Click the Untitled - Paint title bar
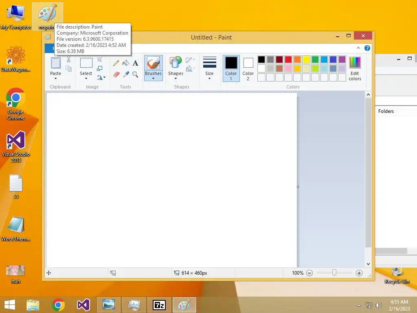This screenshot has width=417, height=313. click(x=211, y=37)
